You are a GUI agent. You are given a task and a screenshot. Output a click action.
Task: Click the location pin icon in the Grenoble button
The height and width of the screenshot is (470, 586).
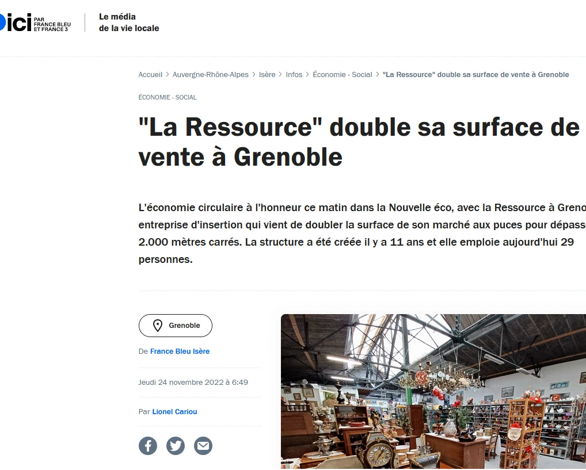(158, 326)
